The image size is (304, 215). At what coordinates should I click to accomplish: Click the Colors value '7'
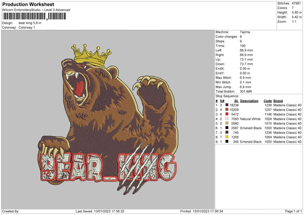(293, 8)
